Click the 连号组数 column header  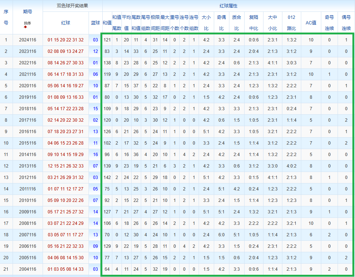coord(194,23)
